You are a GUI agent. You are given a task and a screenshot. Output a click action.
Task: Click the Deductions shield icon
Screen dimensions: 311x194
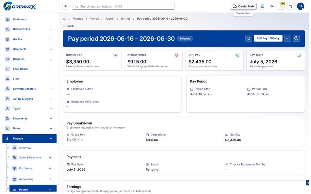coord(177,55)
